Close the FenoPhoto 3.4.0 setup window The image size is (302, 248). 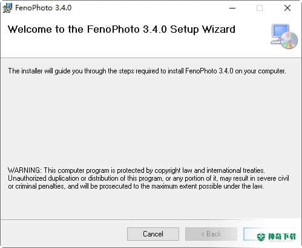[287, 8]
